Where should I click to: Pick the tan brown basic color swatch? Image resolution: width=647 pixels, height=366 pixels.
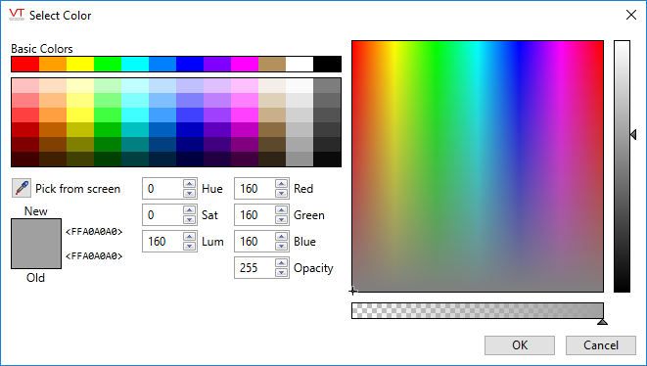coord(272,65)
